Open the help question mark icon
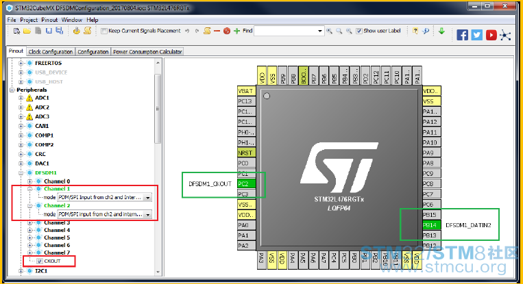 point(415,31)
